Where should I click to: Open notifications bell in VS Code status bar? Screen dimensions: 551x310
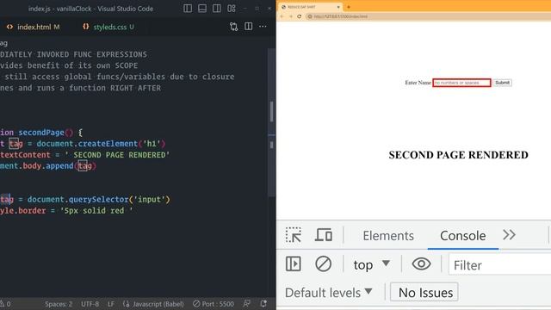coord(263,304)
